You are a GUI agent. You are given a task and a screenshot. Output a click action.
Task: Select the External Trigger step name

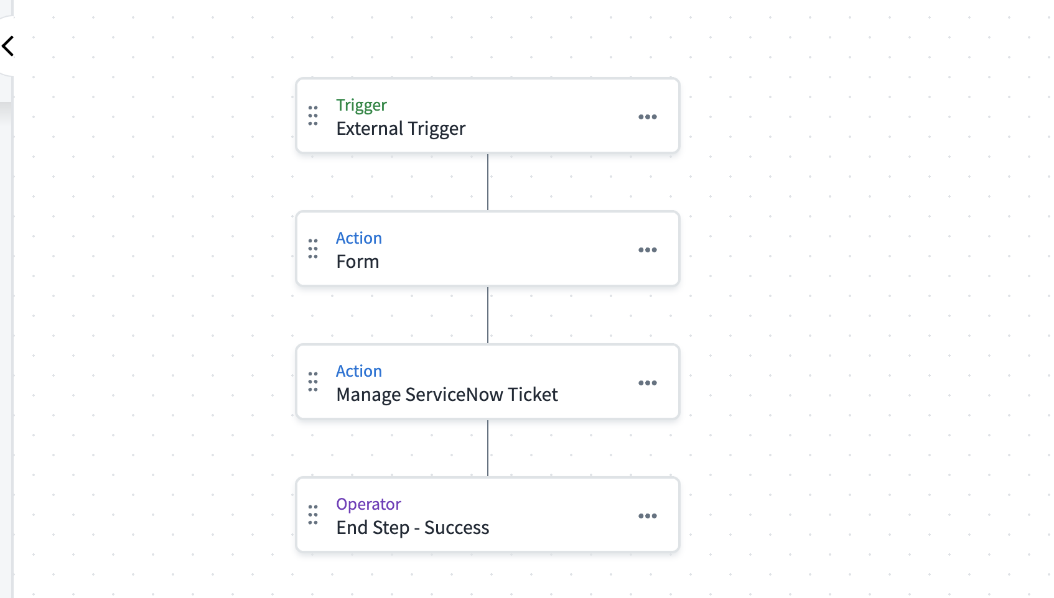[401, 129]
